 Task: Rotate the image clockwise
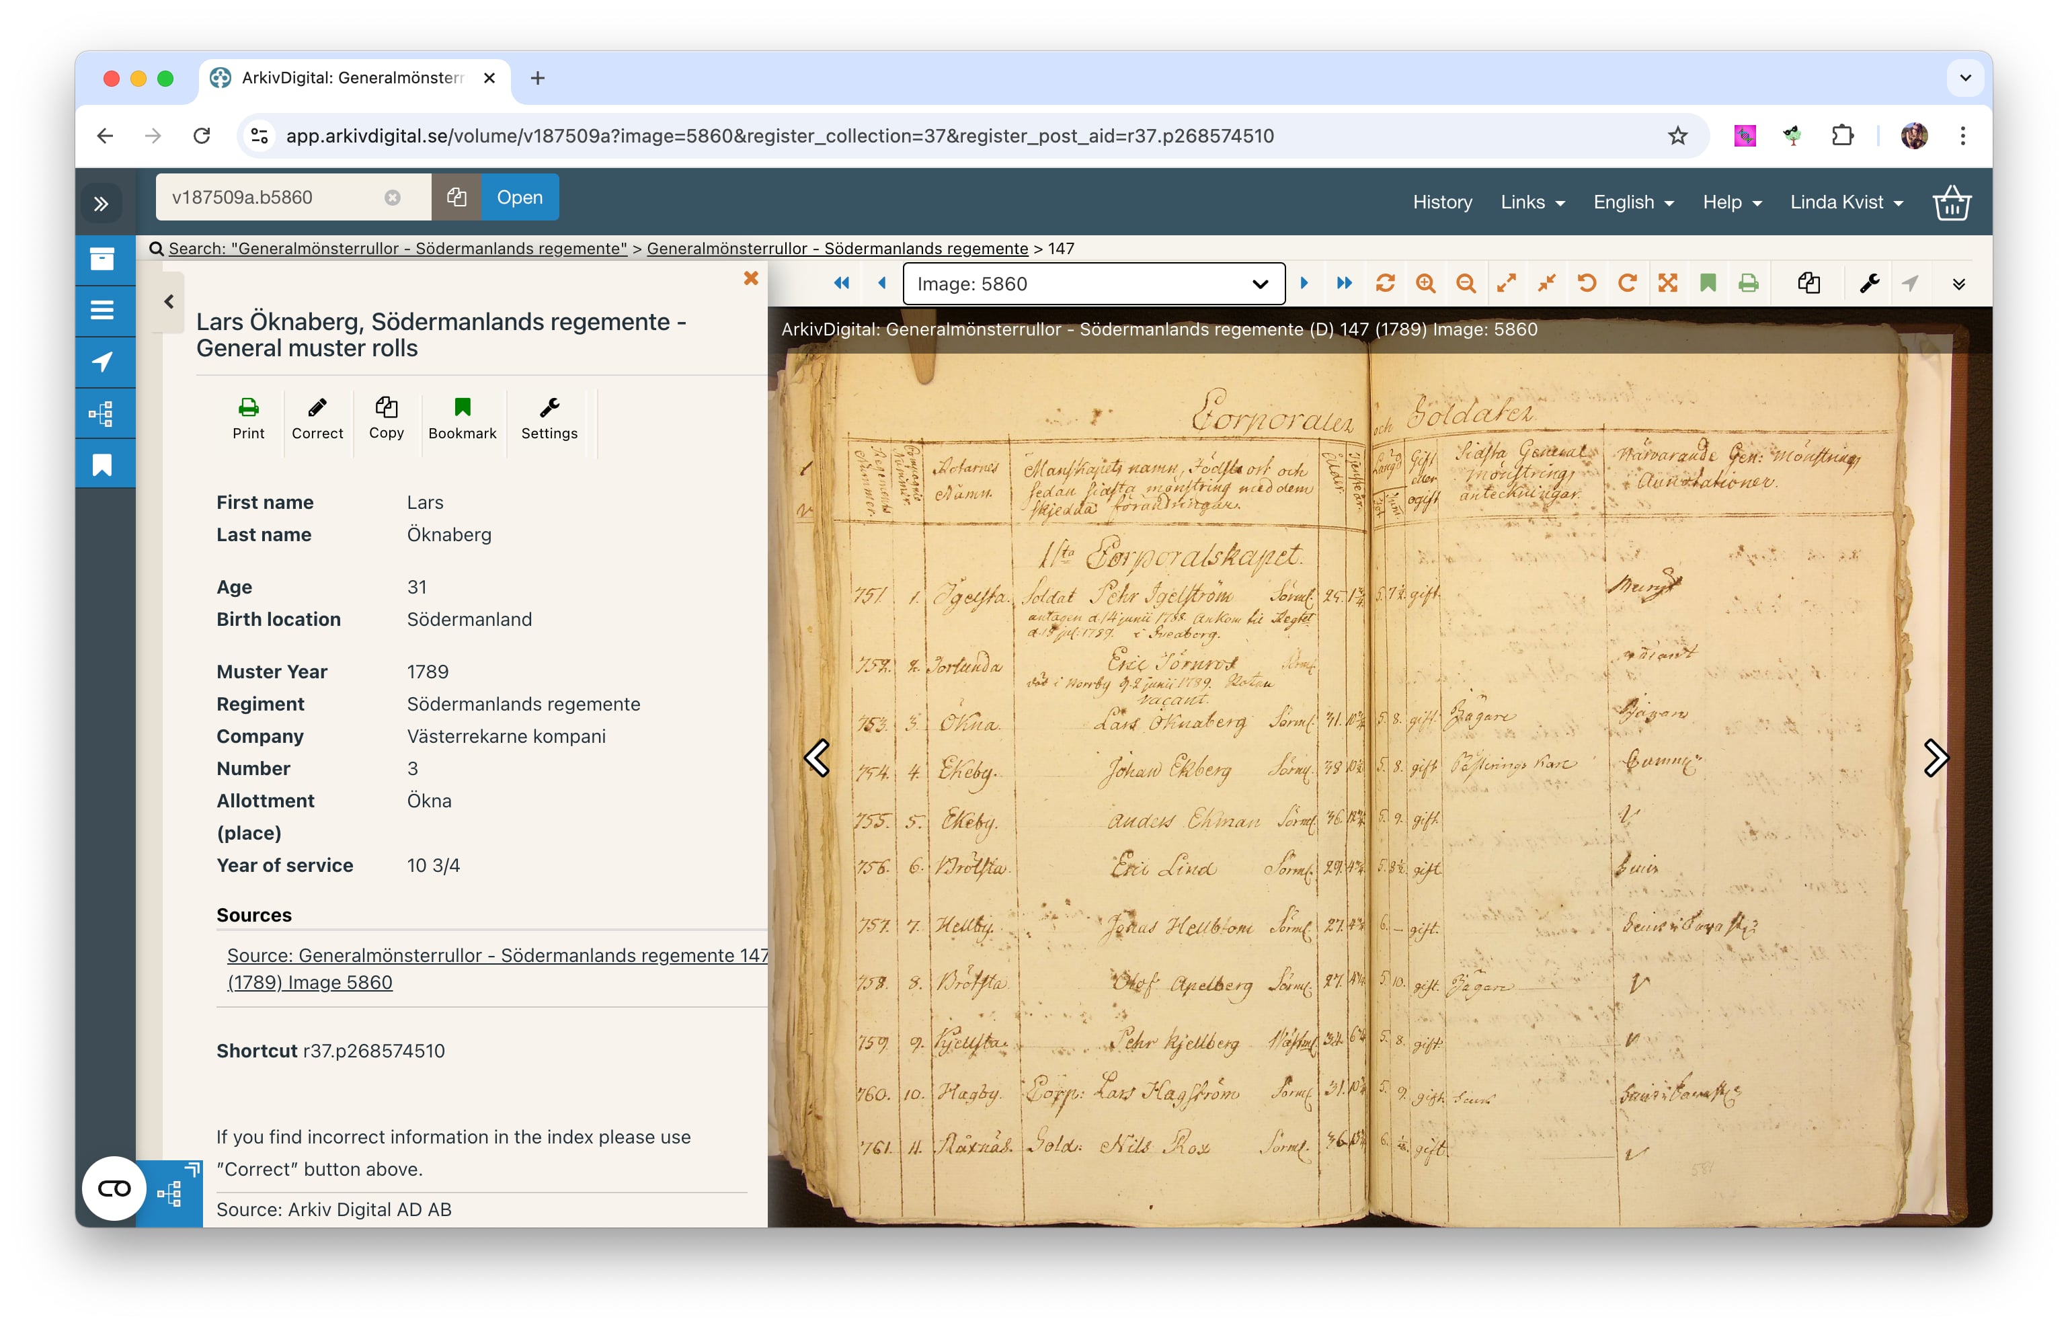pos(1627,284)
